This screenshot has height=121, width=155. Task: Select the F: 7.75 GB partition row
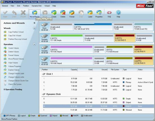(x=98, y=90)
